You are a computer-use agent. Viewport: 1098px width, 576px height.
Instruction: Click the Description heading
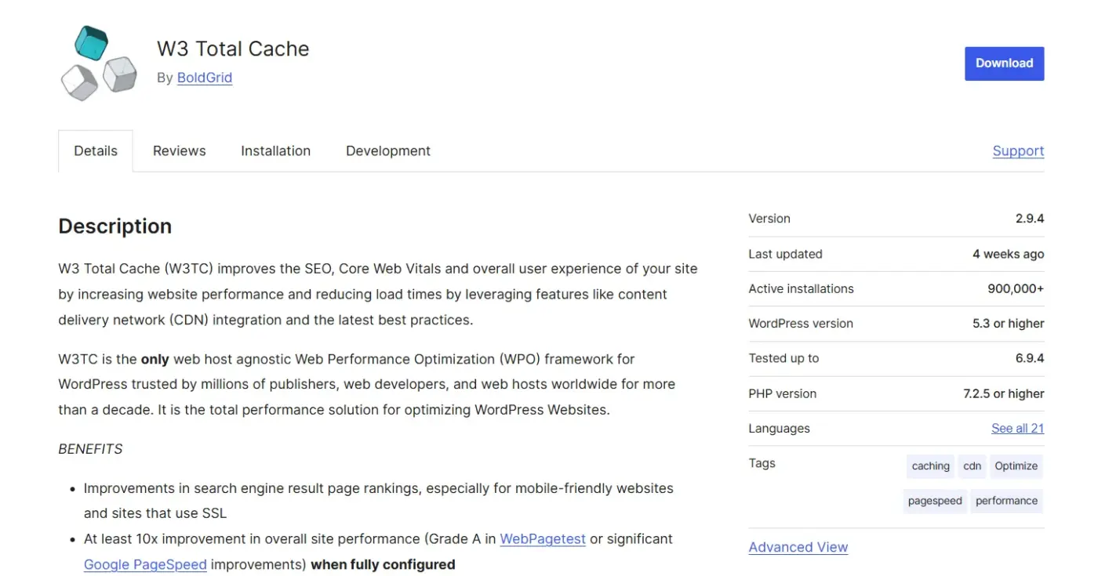(x=115, y=226)
